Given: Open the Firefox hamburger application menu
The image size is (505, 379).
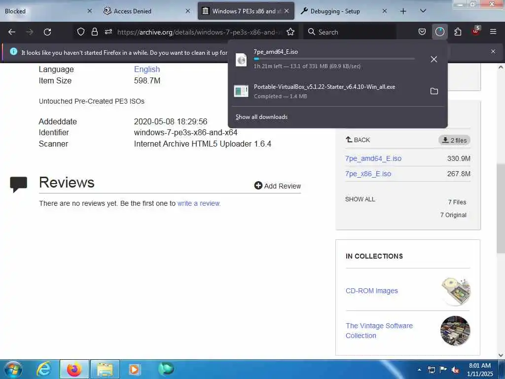Looking at the screenshot, I should [x=493, y=32].
